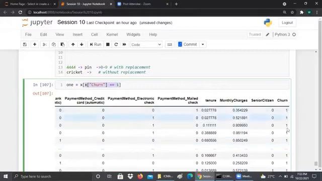Screen dimensions: 322x181
Task: Open the View menu
Action: point(59,35)
